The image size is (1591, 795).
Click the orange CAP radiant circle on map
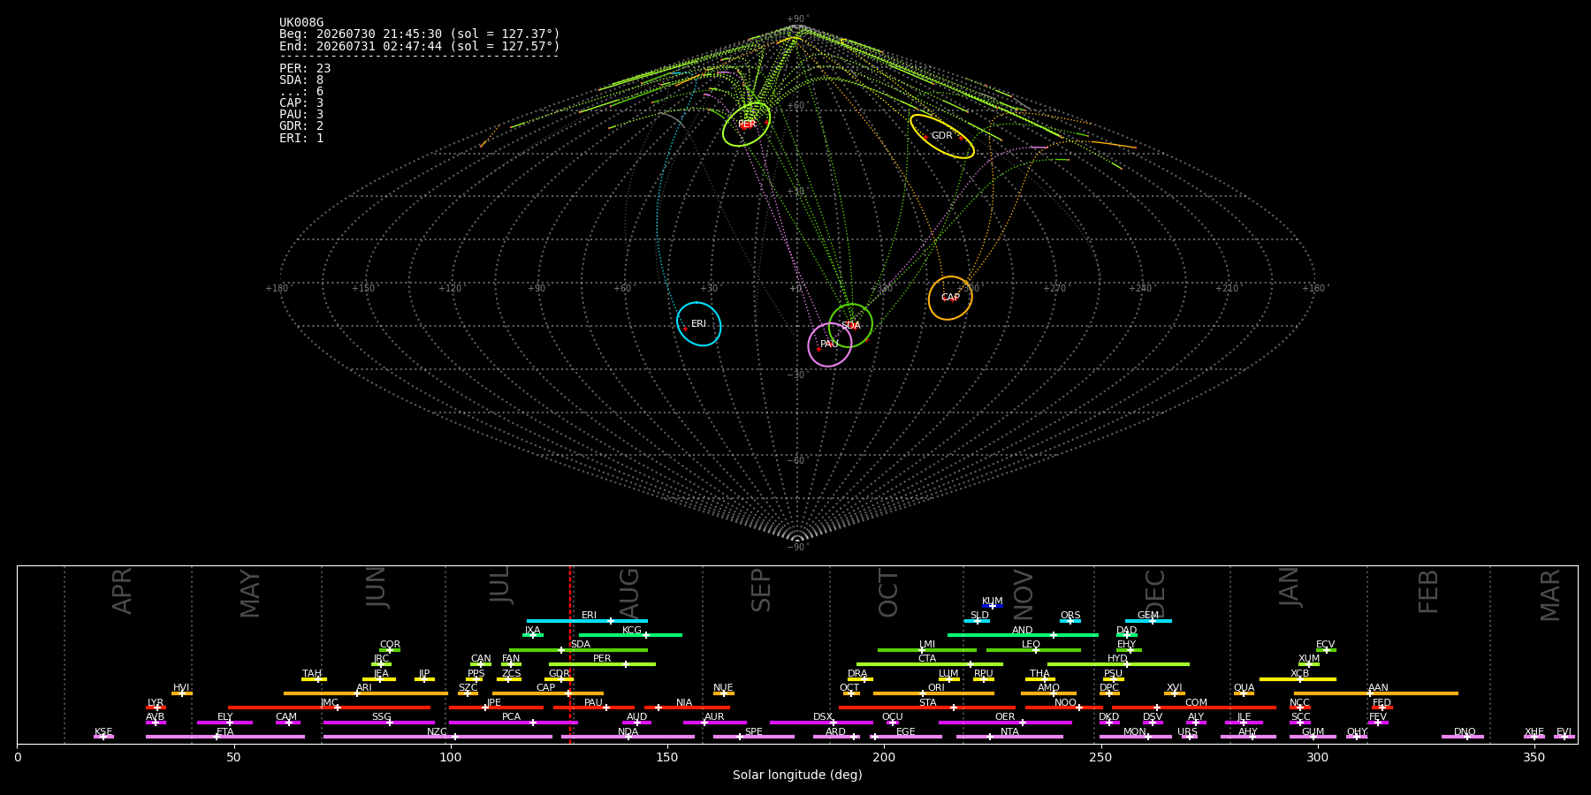[950, 298]
